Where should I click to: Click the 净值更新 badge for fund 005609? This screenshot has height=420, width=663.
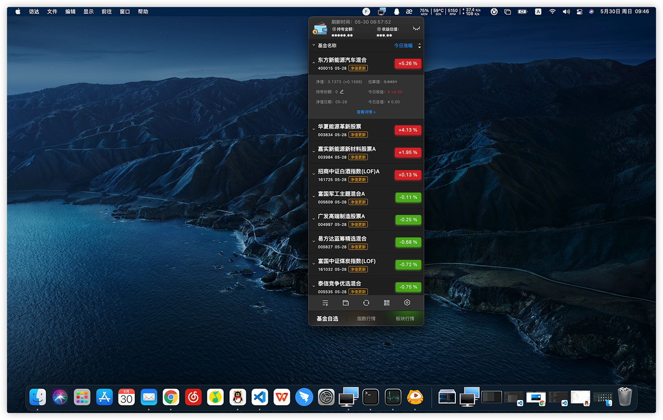(358, 202)
